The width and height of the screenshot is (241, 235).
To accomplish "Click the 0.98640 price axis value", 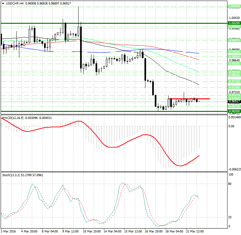I will [234, 60].
